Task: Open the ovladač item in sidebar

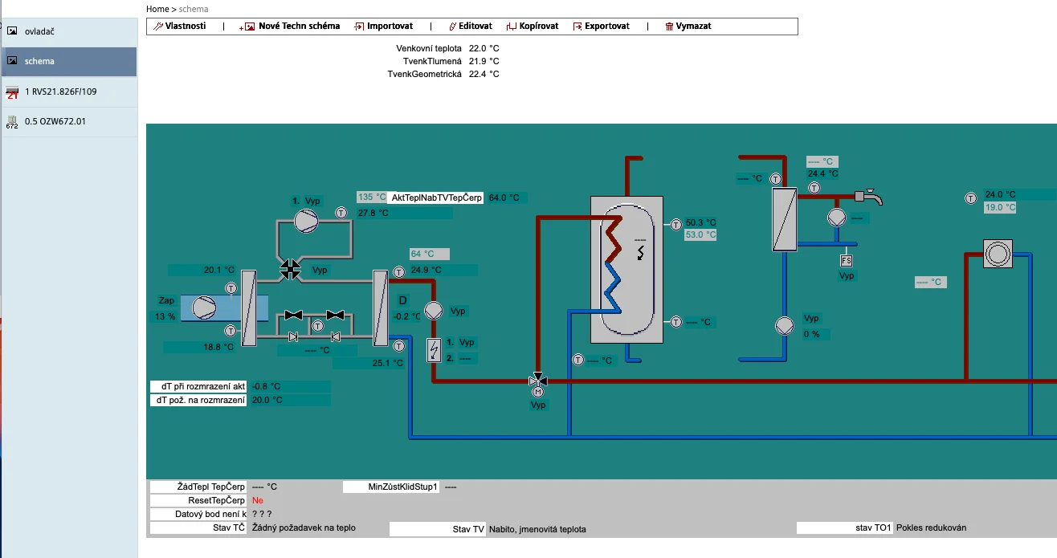Action: (x=68, y=32)
